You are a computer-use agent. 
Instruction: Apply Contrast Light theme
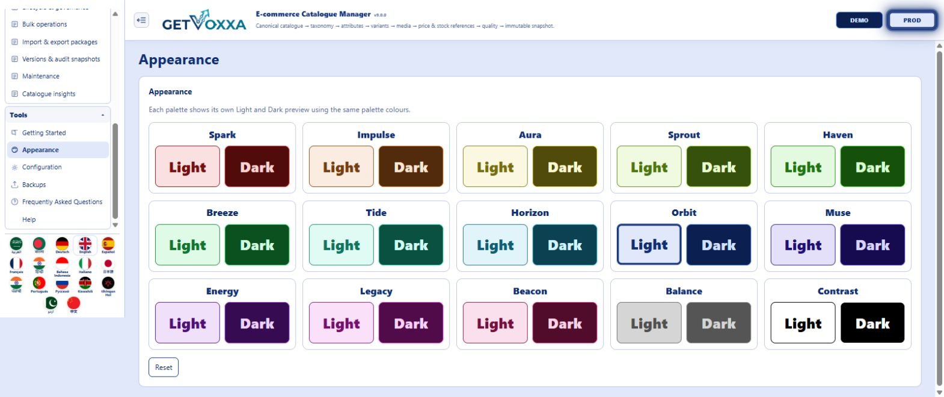click(803, 323)
